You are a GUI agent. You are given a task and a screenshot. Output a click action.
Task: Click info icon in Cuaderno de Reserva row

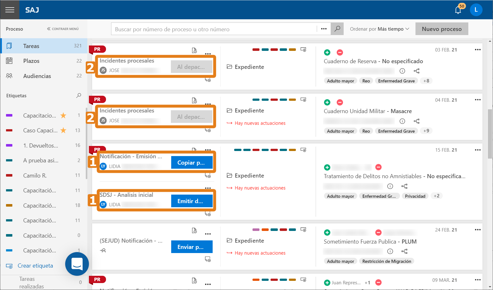[x=402, y=71]
